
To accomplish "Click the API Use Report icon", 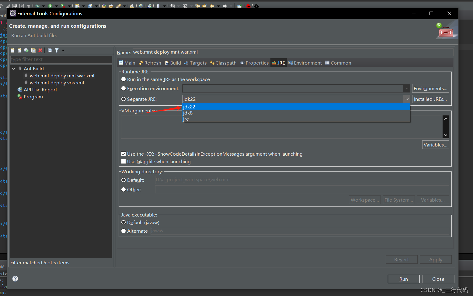I will pos(20,90).
